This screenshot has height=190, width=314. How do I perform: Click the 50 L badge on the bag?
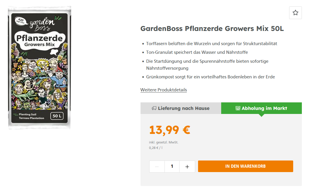[x=57, y=116]
